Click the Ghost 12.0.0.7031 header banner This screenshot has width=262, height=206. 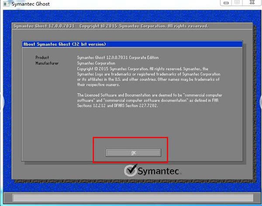pos(111,26)
